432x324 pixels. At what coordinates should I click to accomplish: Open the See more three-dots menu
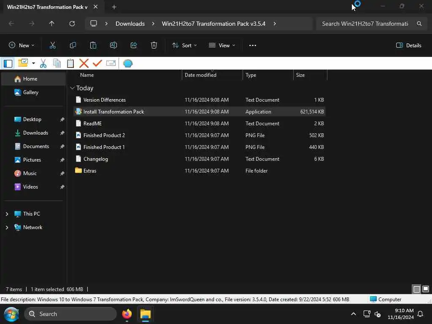coord(253,46)
